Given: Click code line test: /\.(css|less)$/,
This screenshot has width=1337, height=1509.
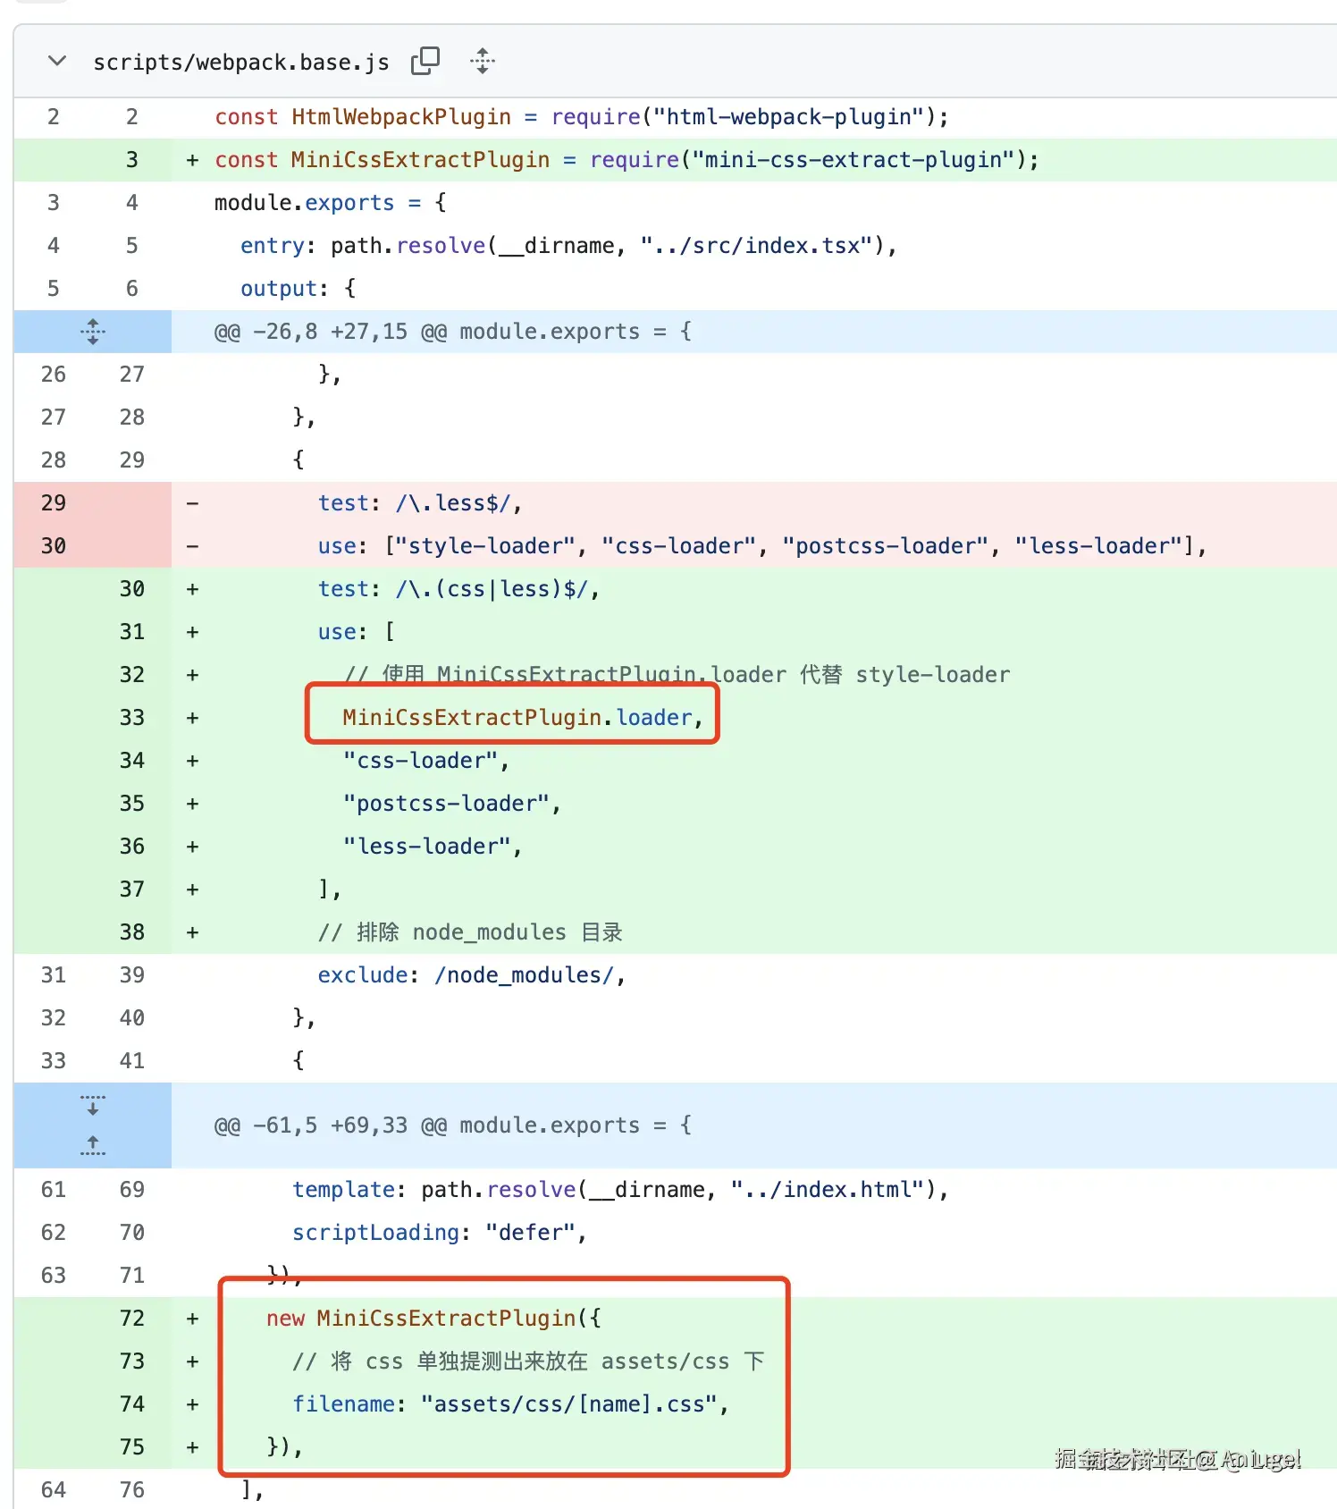Looking at the screenshot, I should pos(458,589).
